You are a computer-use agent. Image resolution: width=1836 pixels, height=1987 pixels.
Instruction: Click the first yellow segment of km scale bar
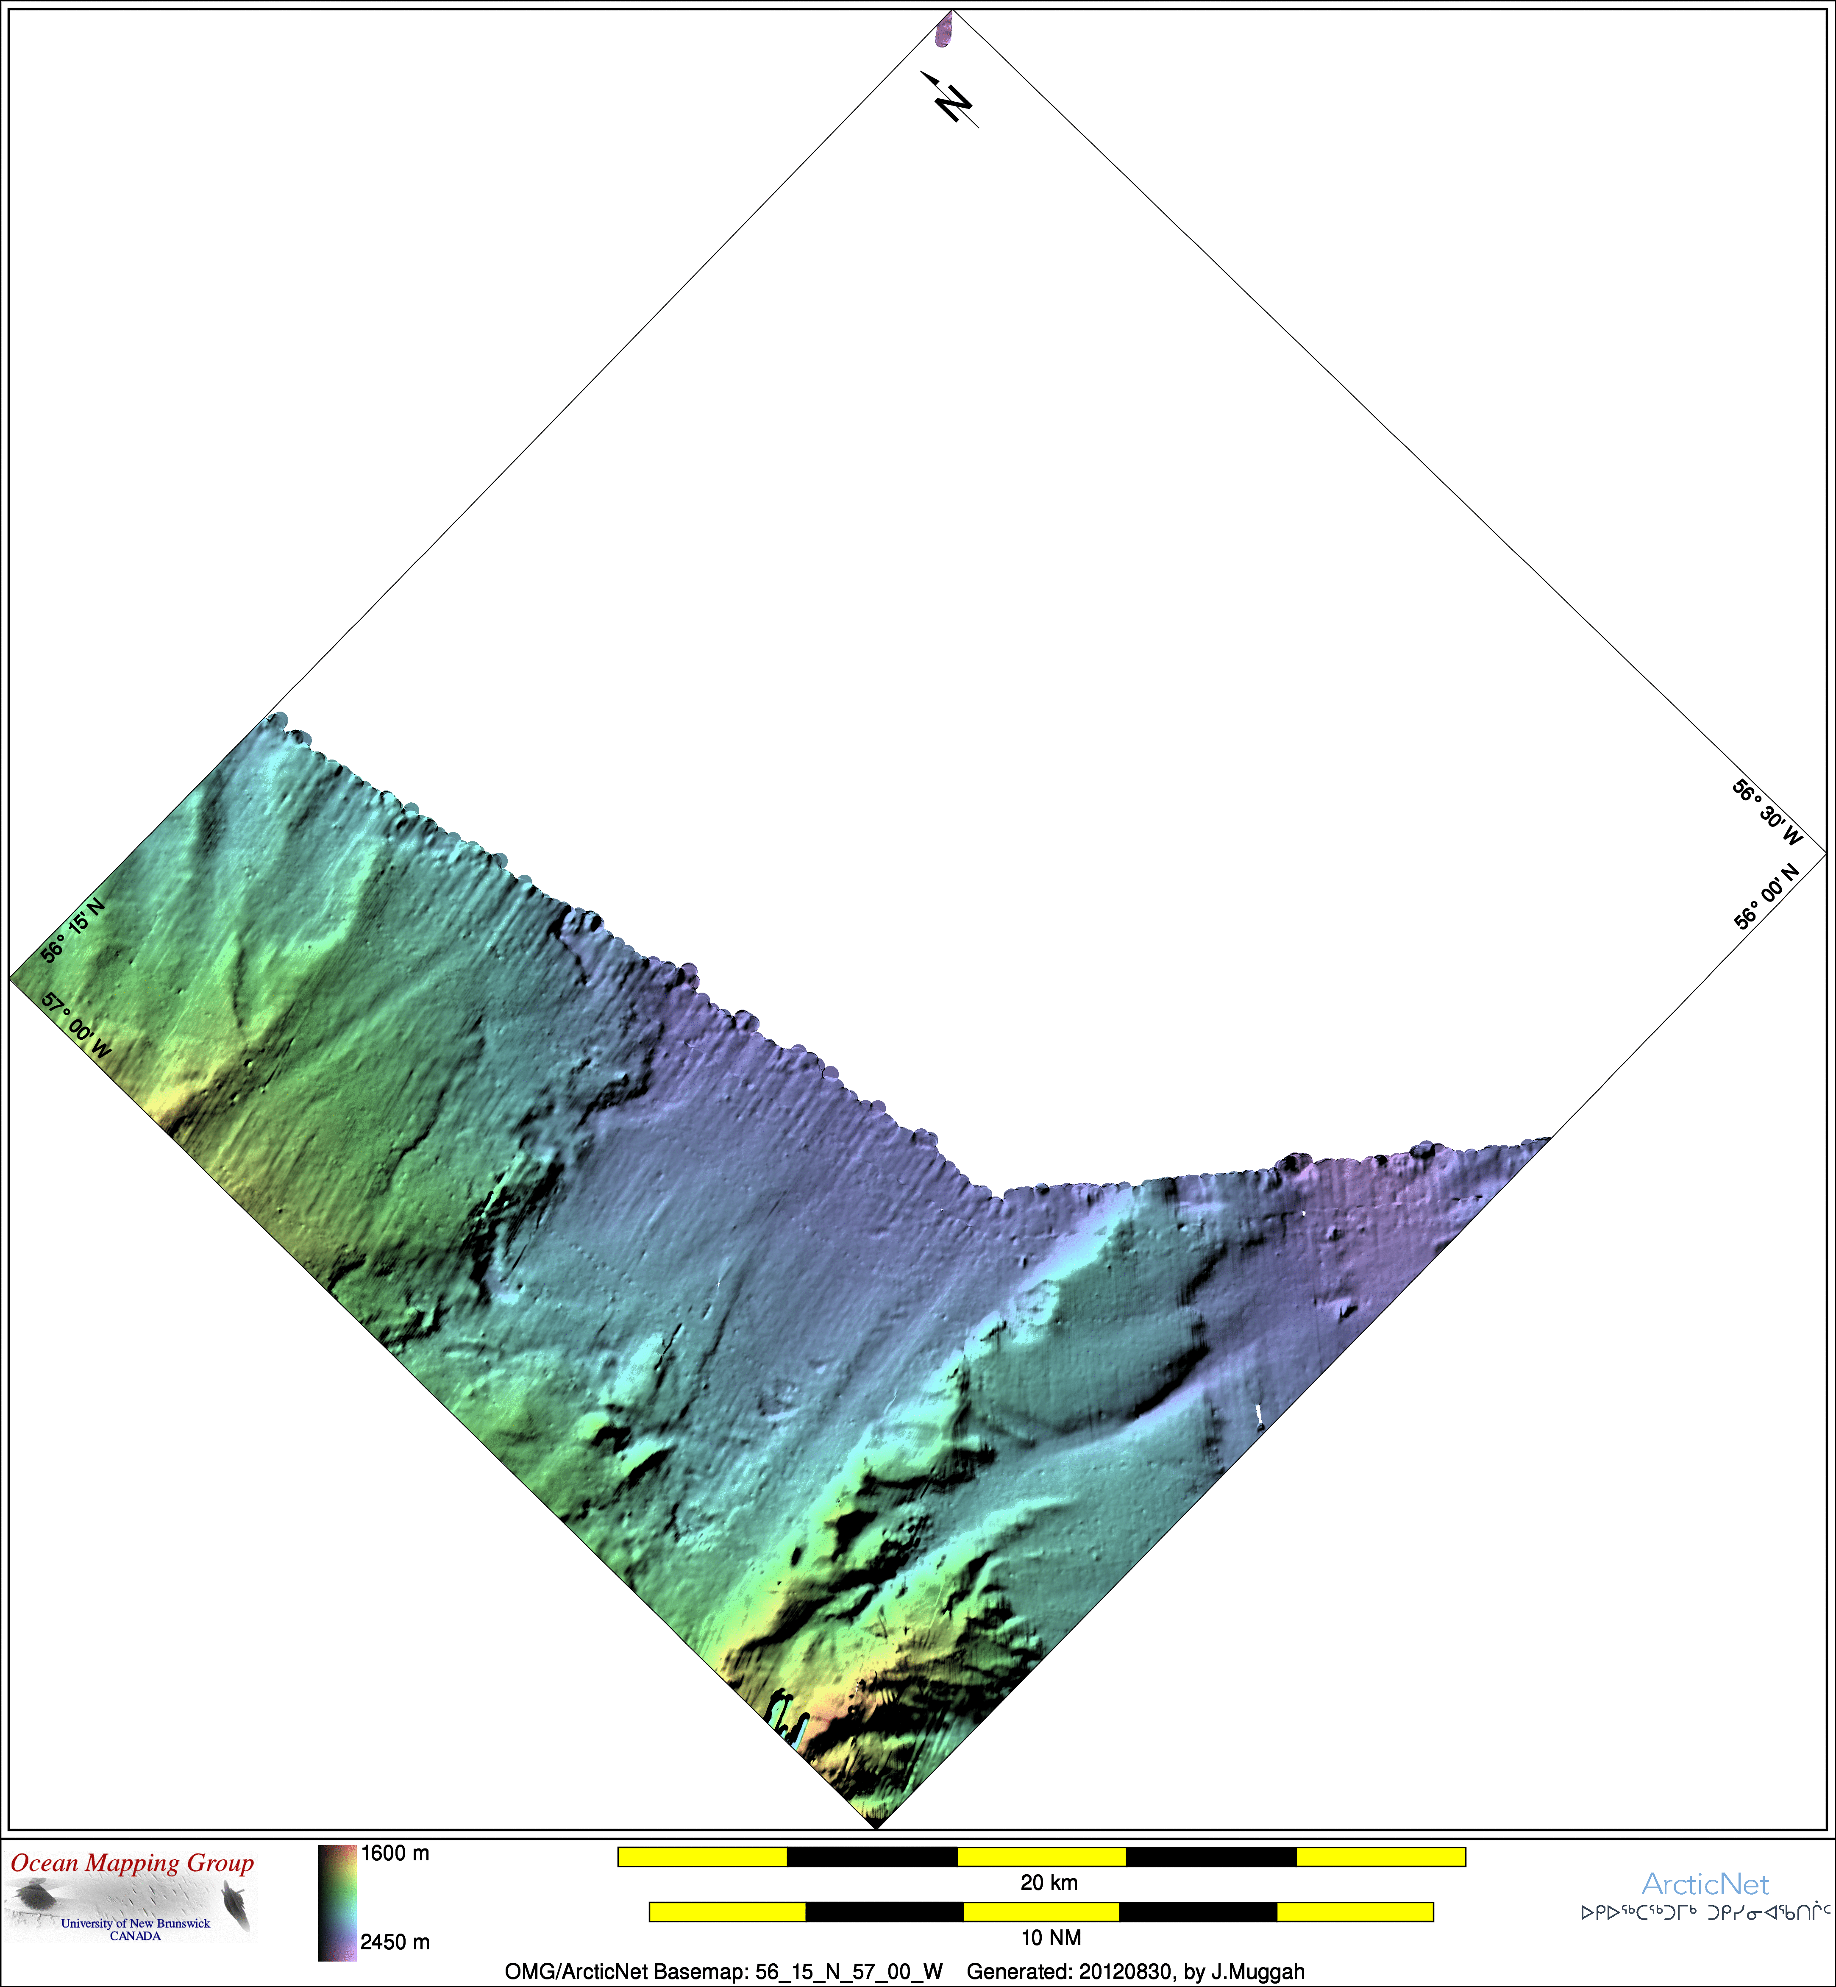702,1857
